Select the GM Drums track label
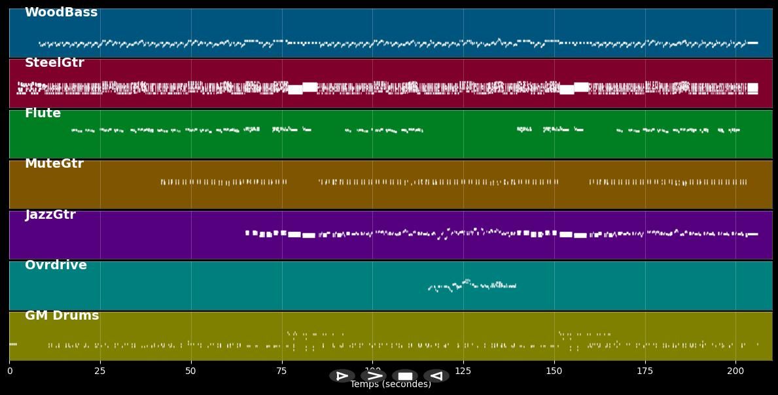The image size is (778, 395). (62, 316)
